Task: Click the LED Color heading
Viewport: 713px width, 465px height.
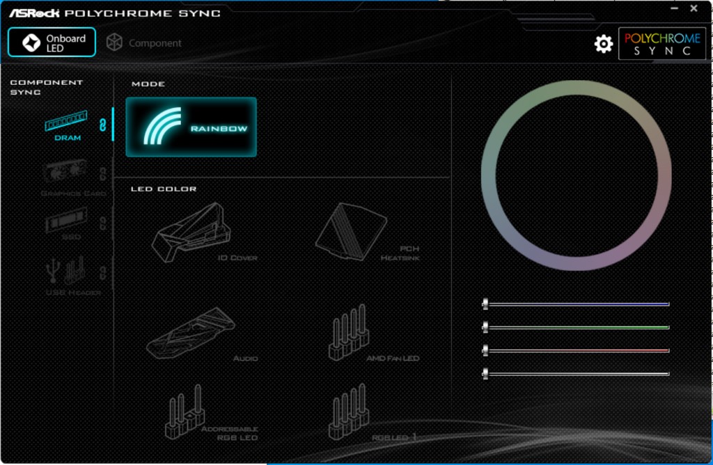Action: tap(164, 189)
